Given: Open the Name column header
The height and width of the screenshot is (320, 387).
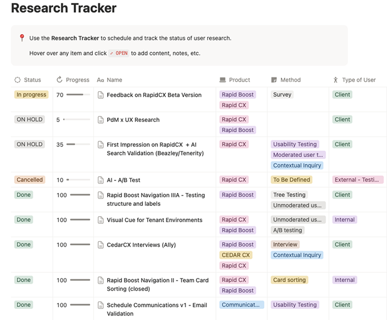Looking at the screenshot, I should 110,80.
